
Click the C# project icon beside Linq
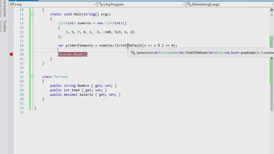point(12,4)
